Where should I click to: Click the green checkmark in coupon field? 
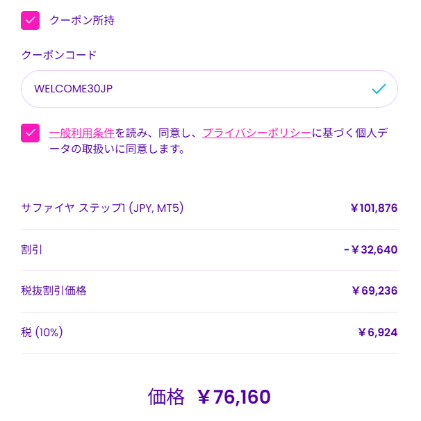click(x=379, y=89)
